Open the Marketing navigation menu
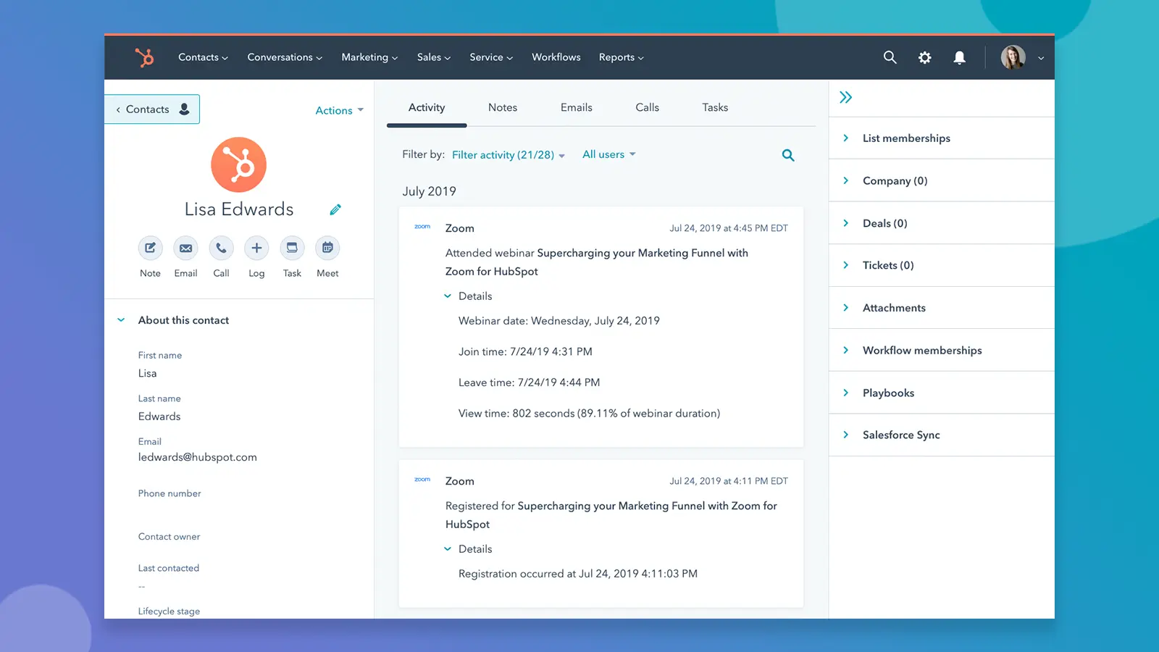Image resolution: width=1159 pixels, height=652 pixels. click(x=369, y=57)
